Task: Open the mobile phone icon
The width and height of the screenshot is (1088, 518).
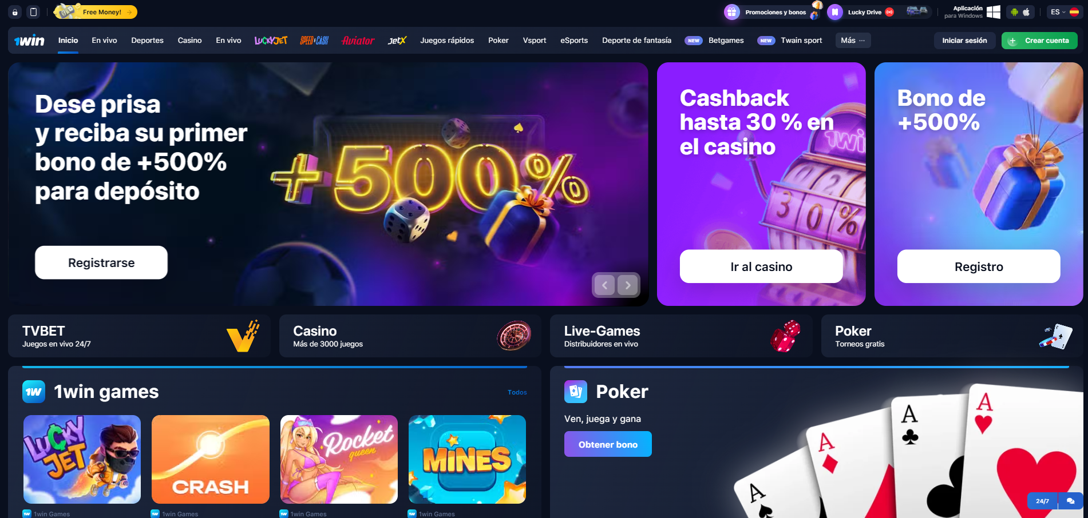Action: [x=34, y=12]
